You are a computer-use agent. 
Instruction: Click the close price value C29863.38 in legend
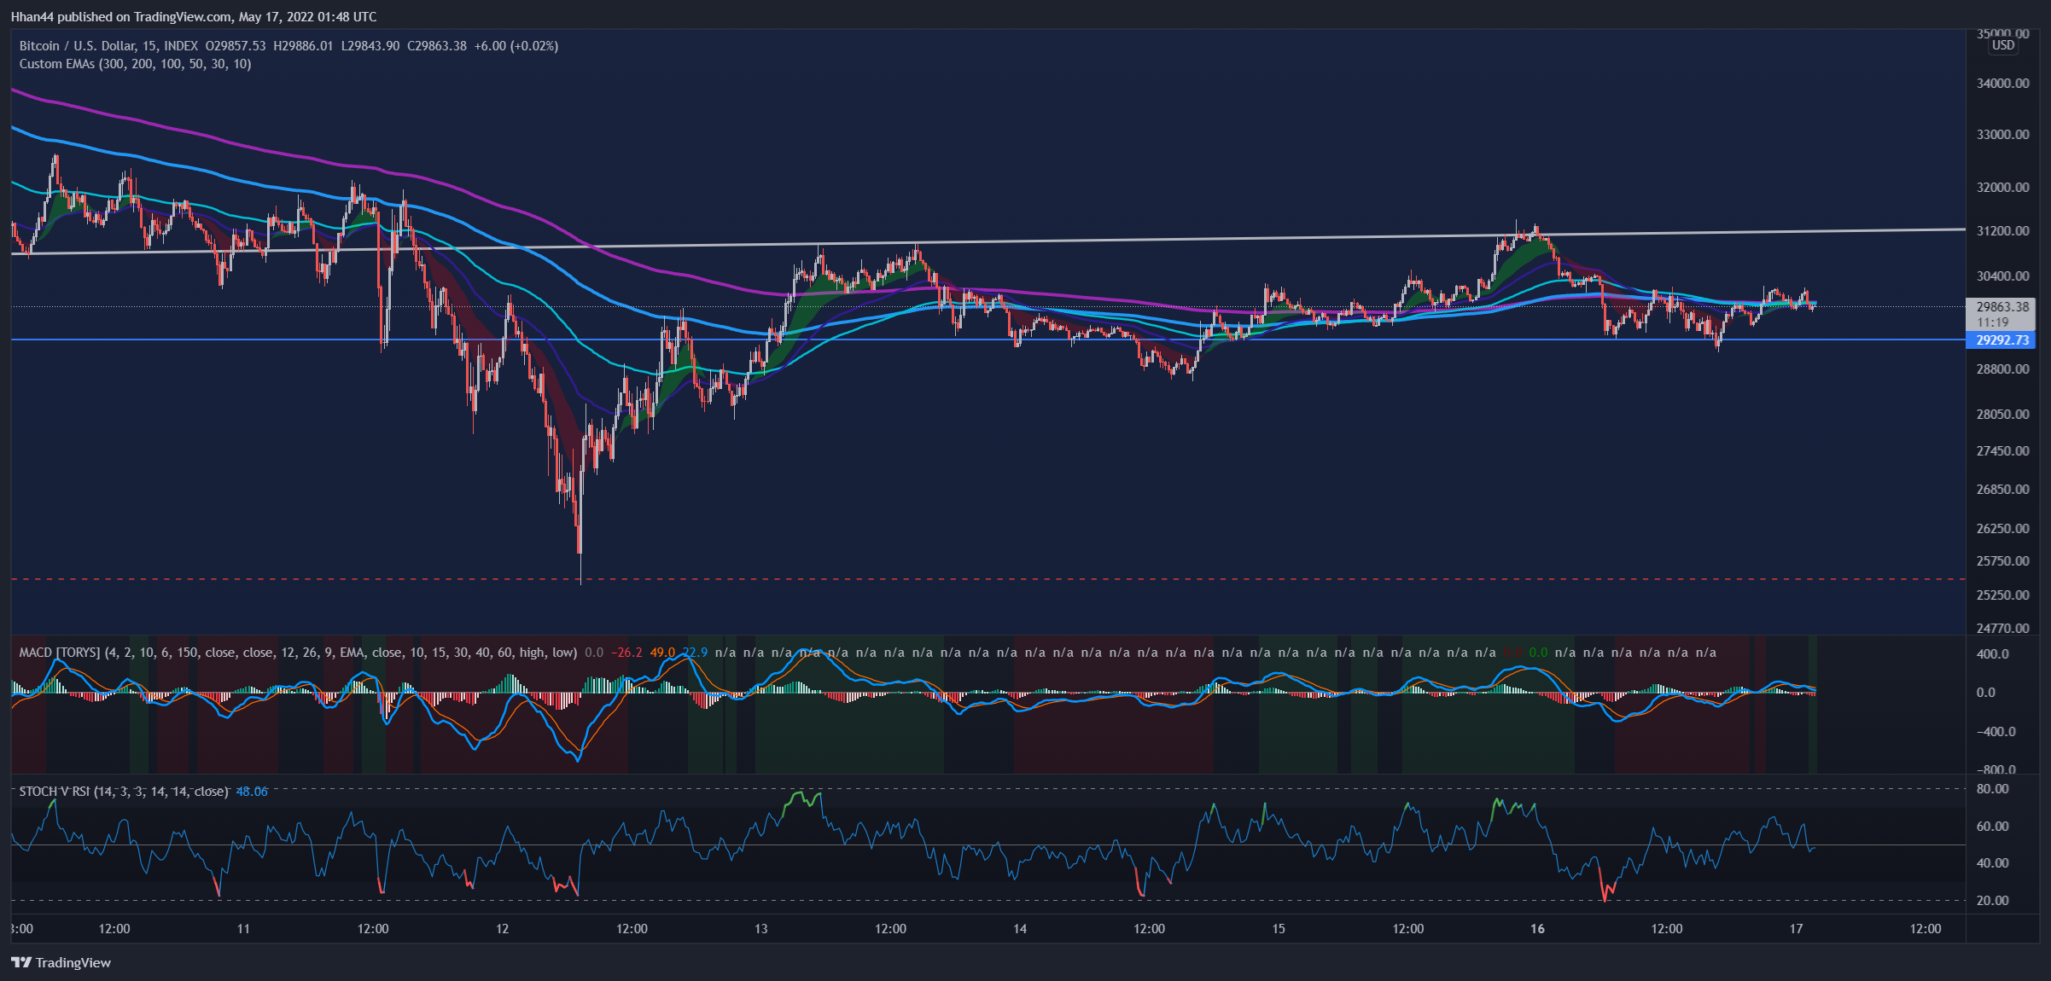pos(437,46)
